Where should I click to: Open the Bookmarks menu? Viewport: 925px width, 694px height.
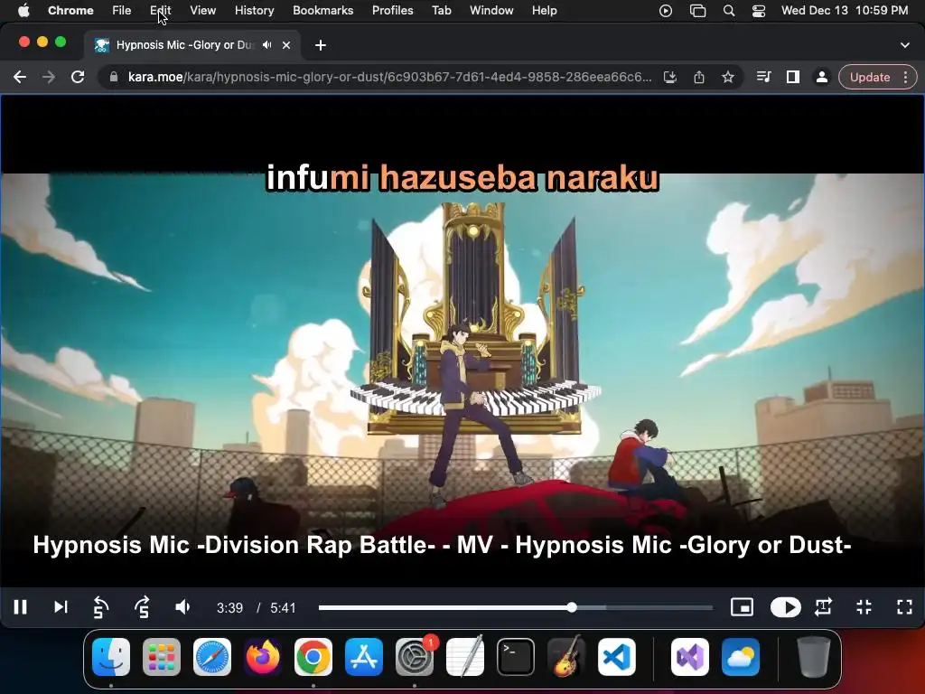click(322, 11)
